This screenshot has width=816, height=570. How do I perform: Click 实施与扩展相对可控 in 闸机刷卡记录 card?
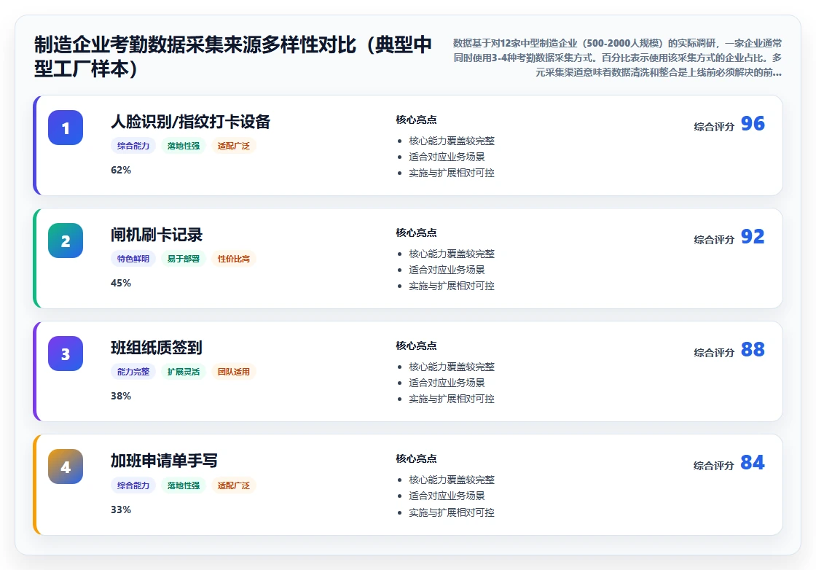[x=452, y=286]
